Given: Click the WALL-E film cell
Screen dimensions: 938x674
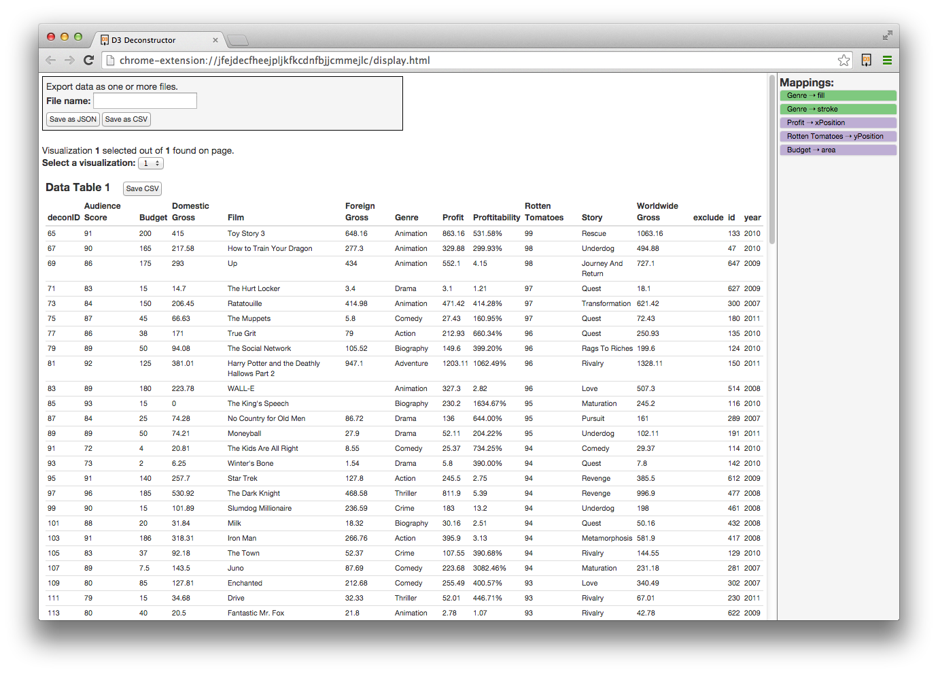Looking at the screenshot, I should pos(241,388).
